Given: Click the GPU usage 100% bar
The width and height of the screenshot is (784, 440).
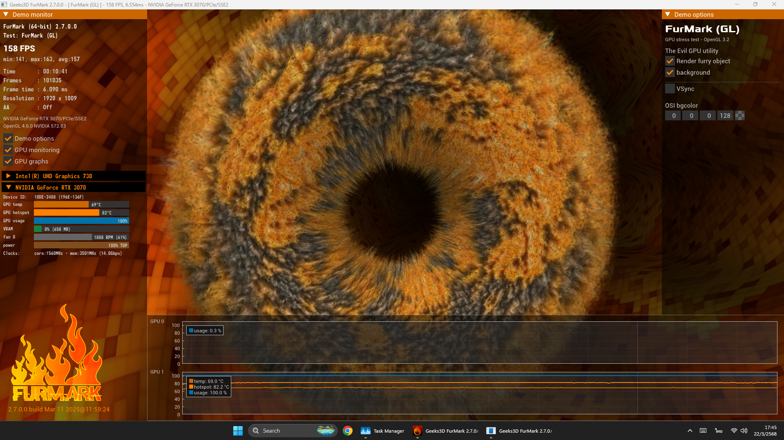Looking at the screenshot, I should (x=81, y=221).
